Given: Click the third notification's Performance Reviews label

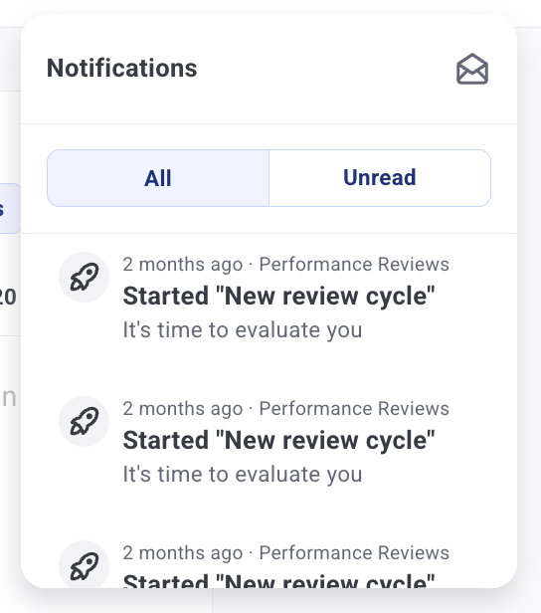Looking at the screenshot, I should 354,553.
